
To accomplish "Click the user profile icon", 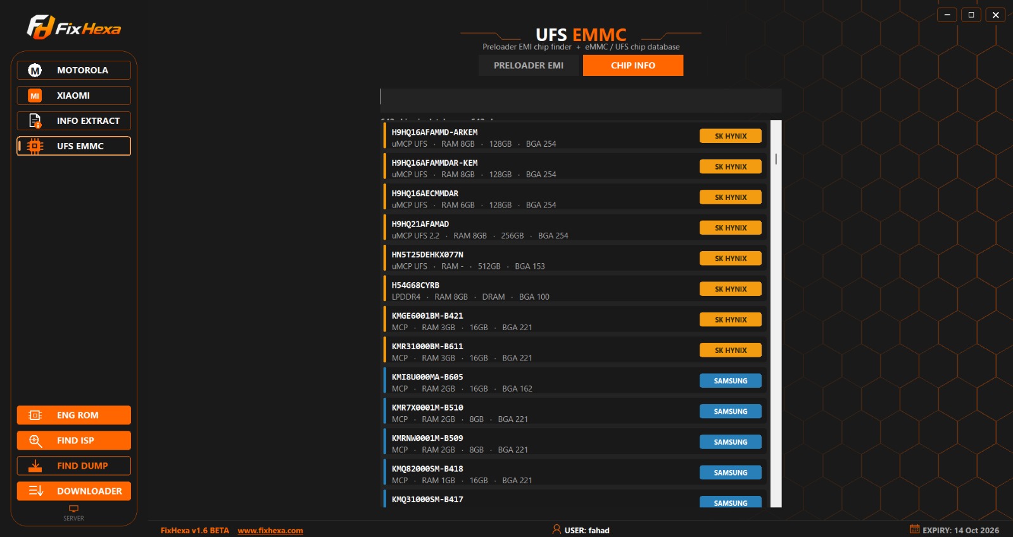I will [557, 529].
